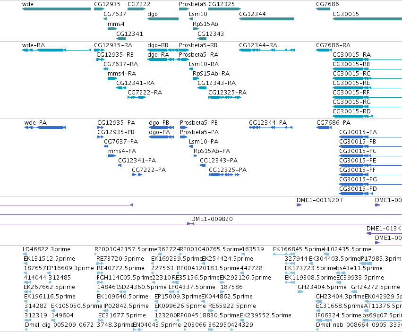Viewport: 402px width, 332px height.
Task: Click the RpS15Ab-PA protein label
Action: point(212,151)
